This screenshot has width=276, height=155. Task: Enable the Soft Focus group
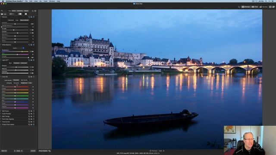[x=34, y=111]
